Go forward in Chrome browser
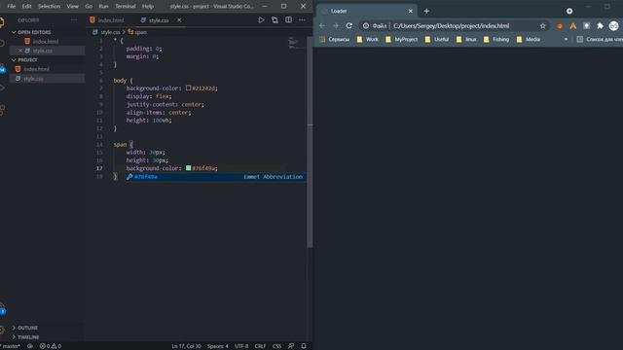This screenshot has height=350, width=623. point(336,26)
